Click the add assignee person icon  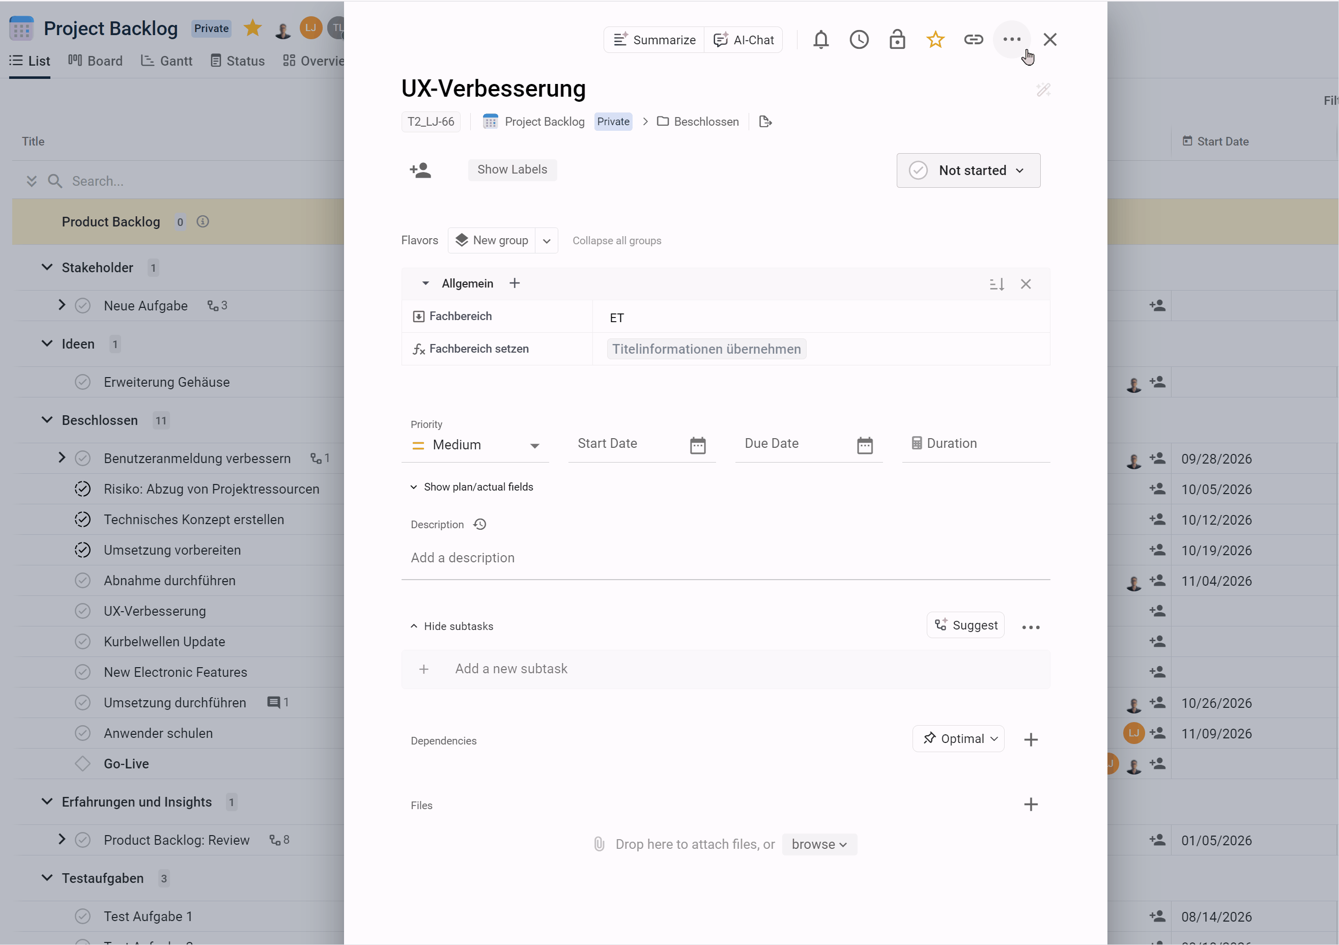point(420,170)
